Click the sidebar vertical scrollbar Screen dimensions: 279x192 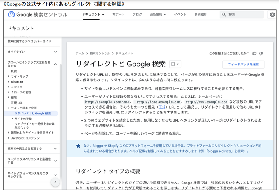coord(61,121)
